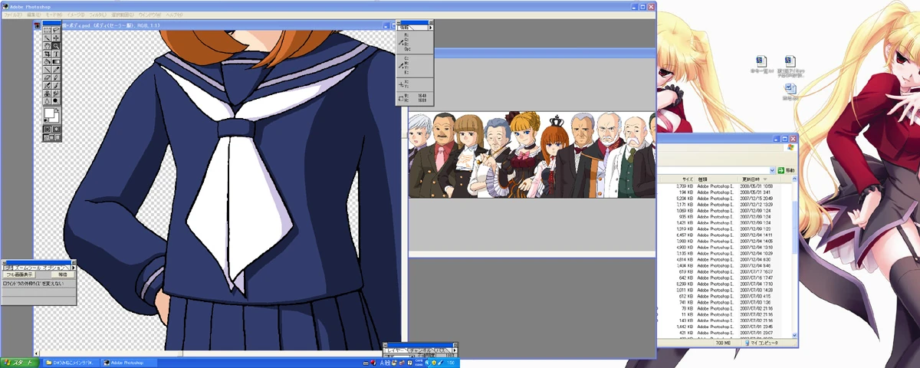Open first eyedropper readout mode in Info palette
The width and height of the screenshot is (920, 368).
click(401, 42)
